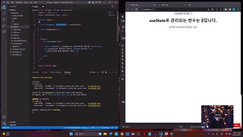Open the Accounts icon in the activity bar
The image size is (243, 137).
4,117
